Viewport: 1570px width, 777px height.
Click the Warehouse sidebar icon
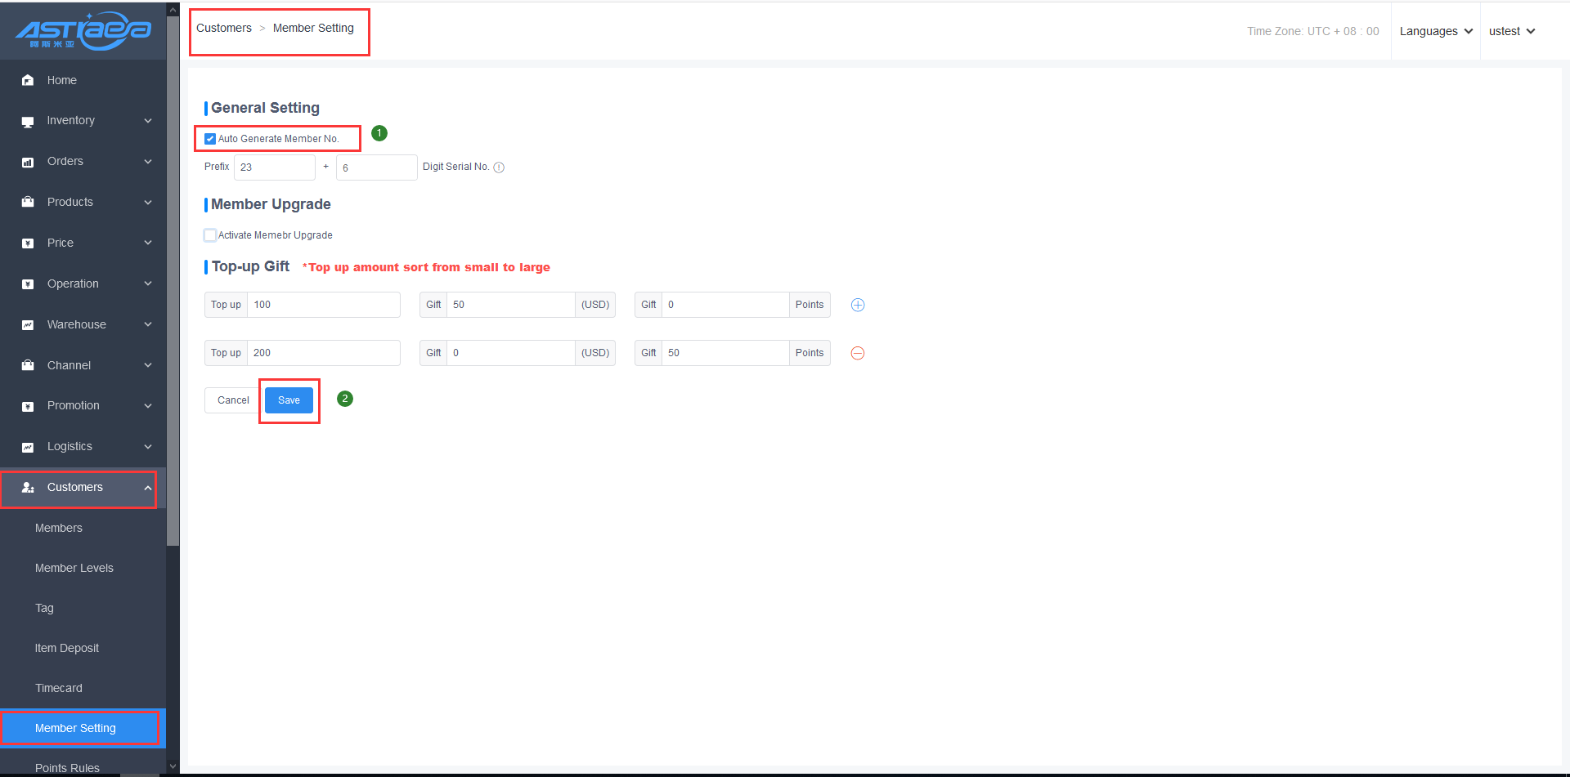point(28,325)
